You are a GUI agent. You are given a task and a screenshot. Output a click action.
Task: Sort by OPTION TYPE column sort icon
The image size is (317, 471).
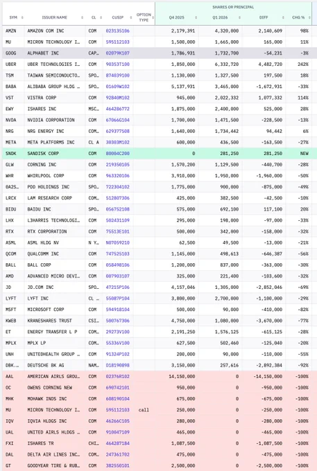coord(153,17)
